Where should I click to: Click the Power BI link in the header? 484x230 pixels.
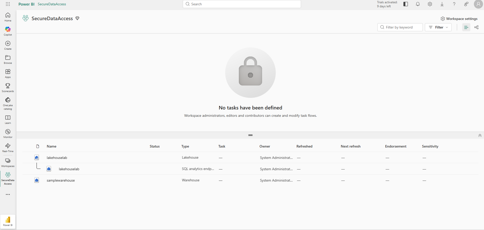pos(27,4)
